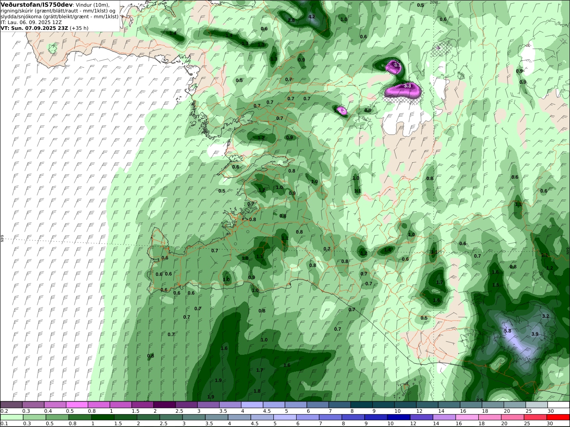Click the 3.3 value in purple snow area
Screen dimensions: 570x427
(x=407, y=86)
